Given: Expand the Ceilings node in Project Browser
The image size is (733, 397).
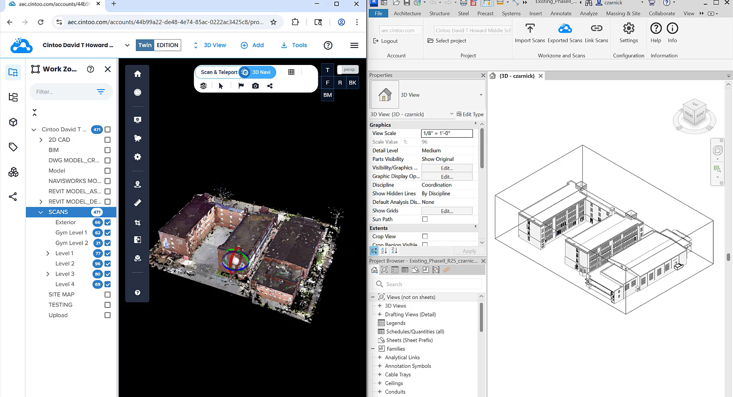Looking at the screenshot, I should [x=379, y=383].
